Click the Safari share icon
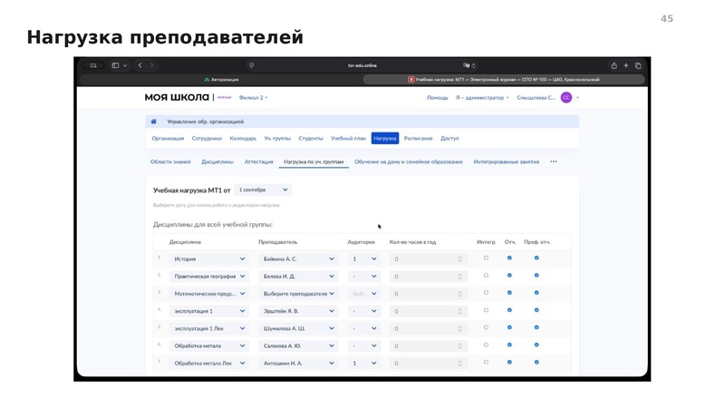 pyautogui.click(x=614, y=65)
